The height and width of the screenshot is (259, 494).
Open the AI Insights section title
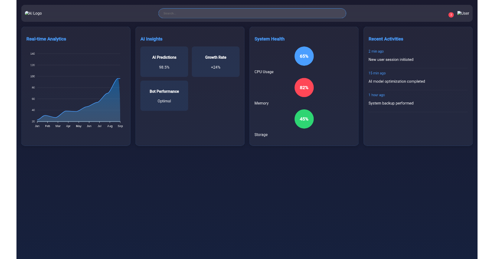pos(151,39)
